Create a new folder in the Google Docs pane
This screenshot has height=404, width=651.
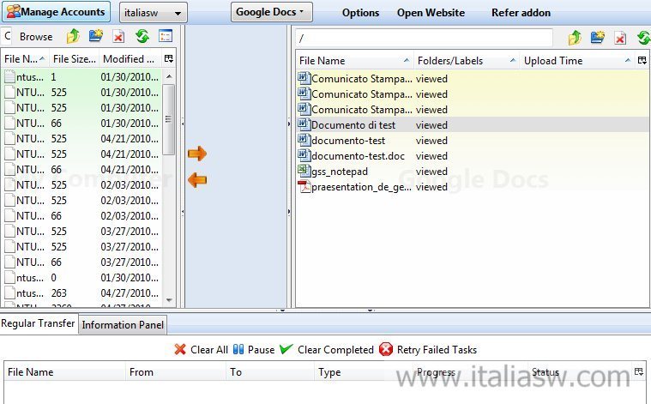point(598,39)
